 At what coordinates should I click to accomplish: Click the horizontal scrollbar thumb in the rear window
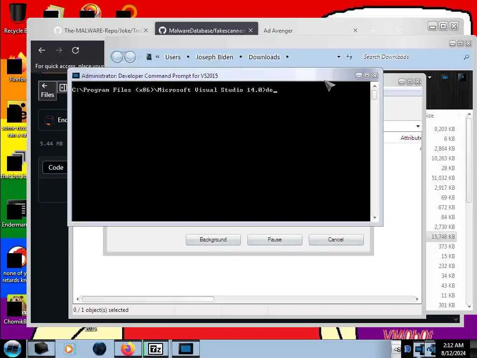pyautogui.click(x=148, y=299)
